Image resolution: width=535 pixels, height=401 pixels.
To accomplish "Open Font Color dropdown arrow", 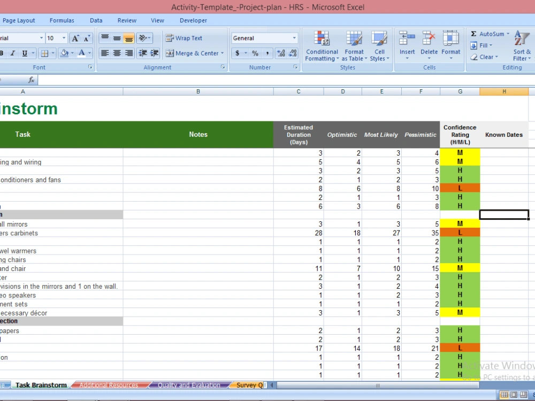I will (x=90, y=53).
